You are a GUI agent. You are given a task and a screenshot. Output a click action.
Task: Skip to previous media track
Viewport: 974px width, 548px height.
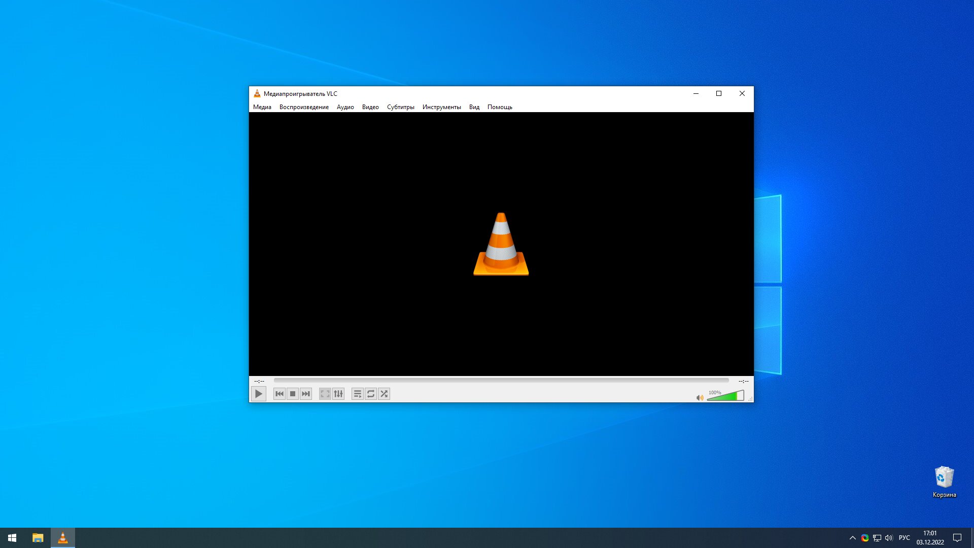[280, 394]
